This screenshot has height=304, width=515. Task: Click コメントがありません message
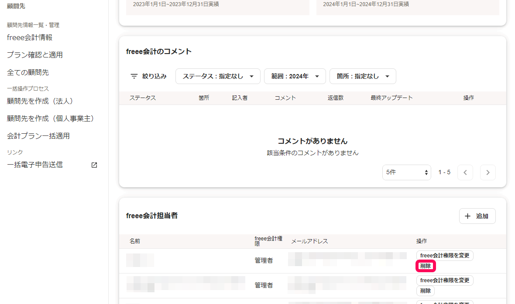pos(312,141)
